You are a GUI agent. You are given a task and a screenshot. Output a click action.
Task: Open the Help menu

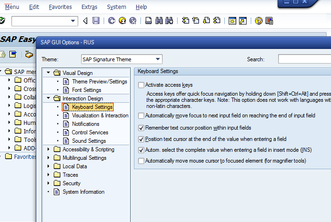click(141, 7)
